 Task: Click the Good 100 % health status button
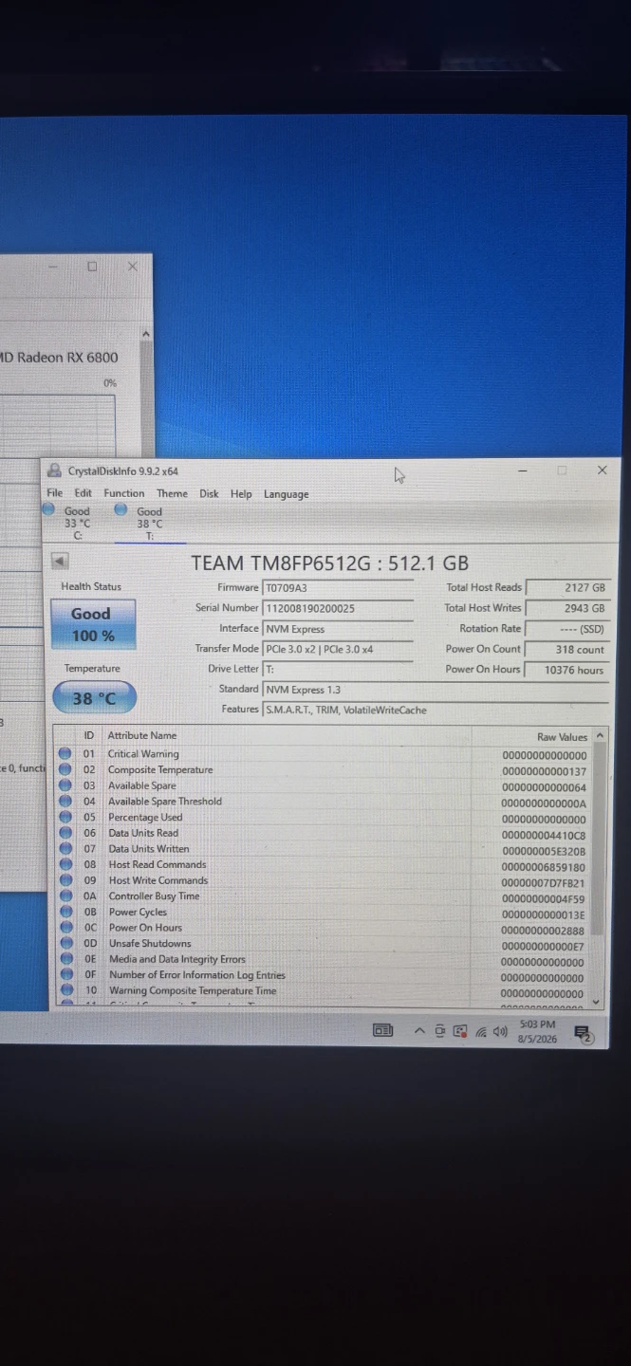93,624
